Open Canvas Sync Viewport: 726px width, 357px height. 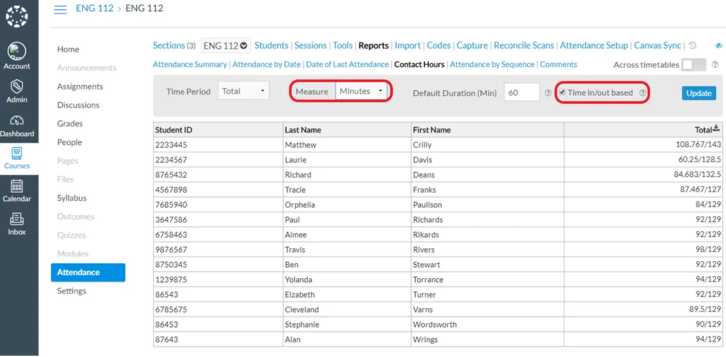click(658, 46)
